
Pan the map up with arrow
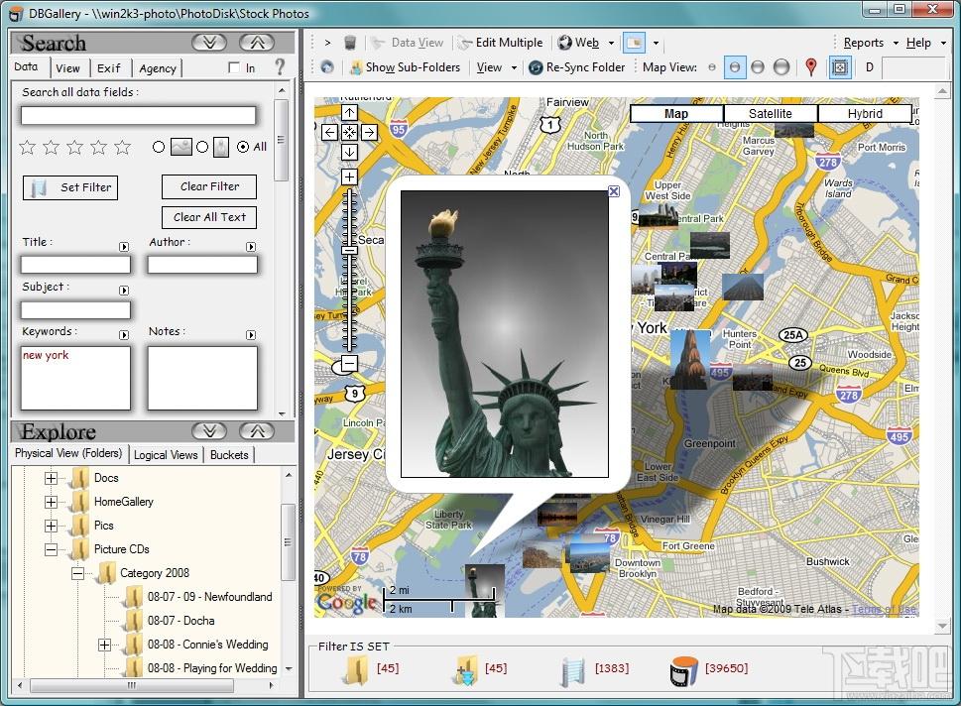click(349, 113)
